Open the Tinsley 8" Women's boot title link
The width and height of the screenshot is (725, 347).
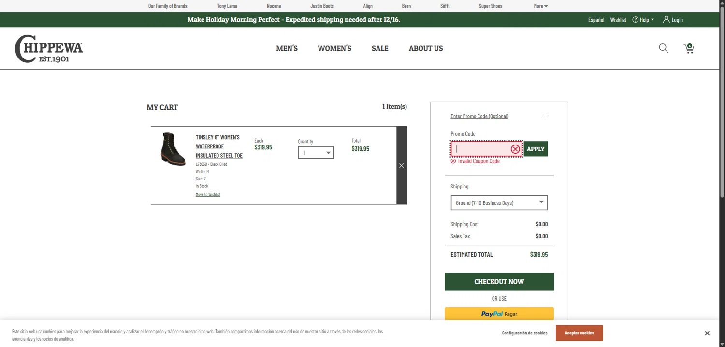(219, 146)
